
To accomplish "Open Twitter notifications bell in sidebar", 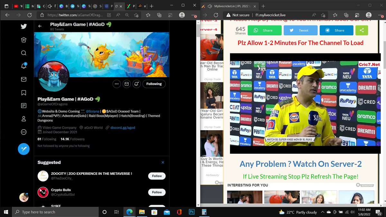I will click(x=23, y=66).
